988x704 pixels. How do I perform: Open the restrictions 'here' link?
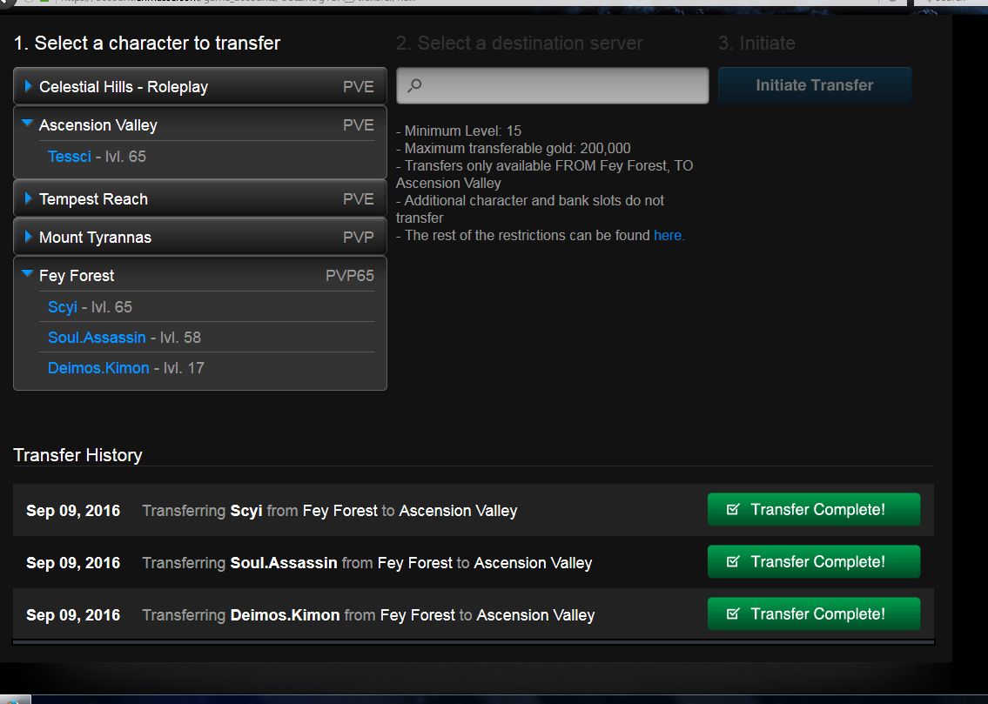click(x=669, y=235)
